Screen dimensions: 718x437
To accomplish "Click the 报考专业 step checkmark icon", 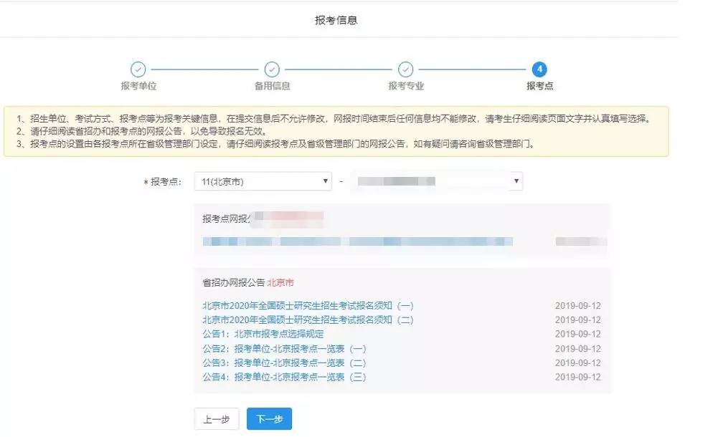I will [x=406, y=69].
